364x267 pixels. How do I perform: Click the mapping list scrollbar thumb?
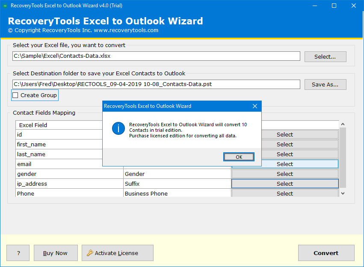click(343, 157)
